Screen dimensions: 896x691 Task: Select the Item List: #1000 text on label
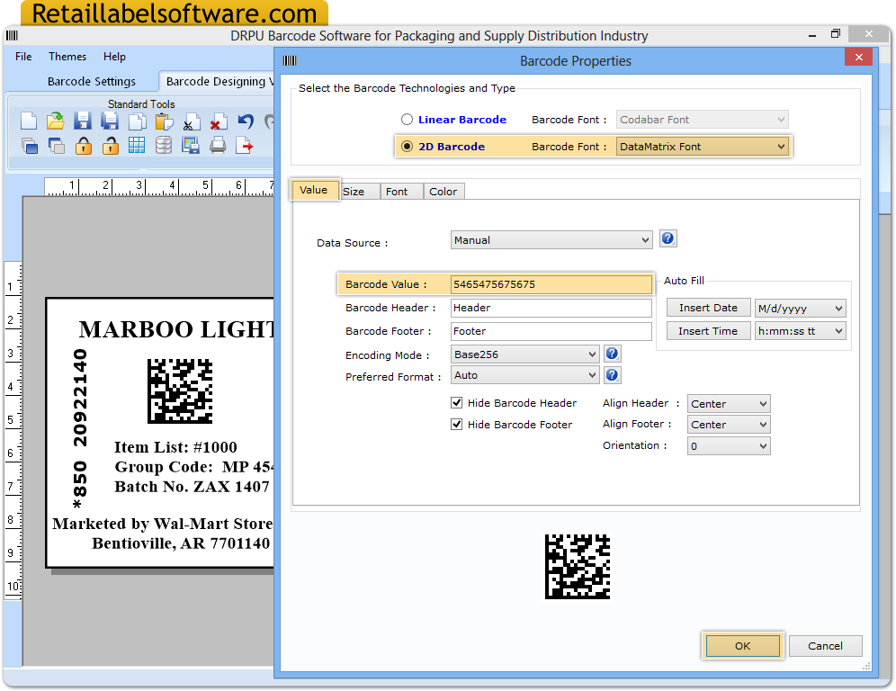coord(175,447)
